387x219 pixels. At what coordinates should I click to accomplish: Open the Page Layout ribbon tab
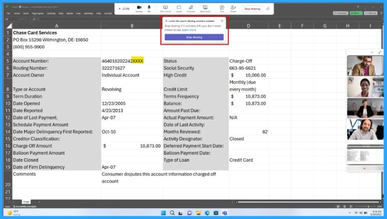click(37, 13)
